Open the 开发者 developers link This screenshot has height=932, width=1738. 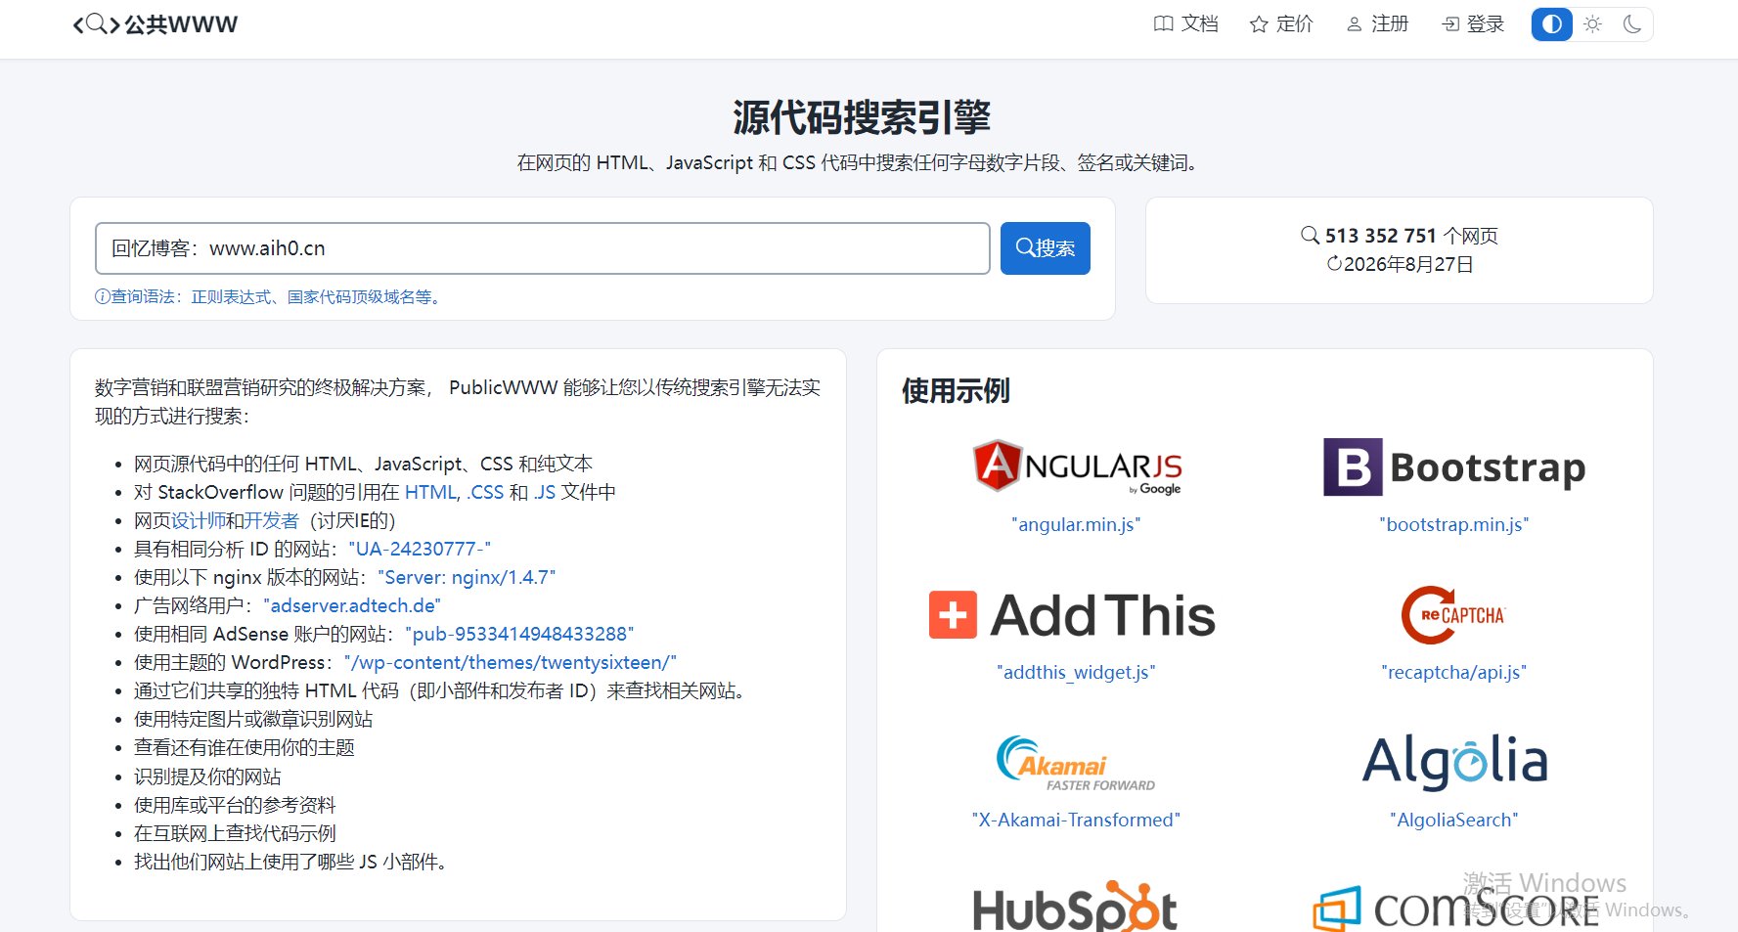pyautogui.click(x=272, y=520)
